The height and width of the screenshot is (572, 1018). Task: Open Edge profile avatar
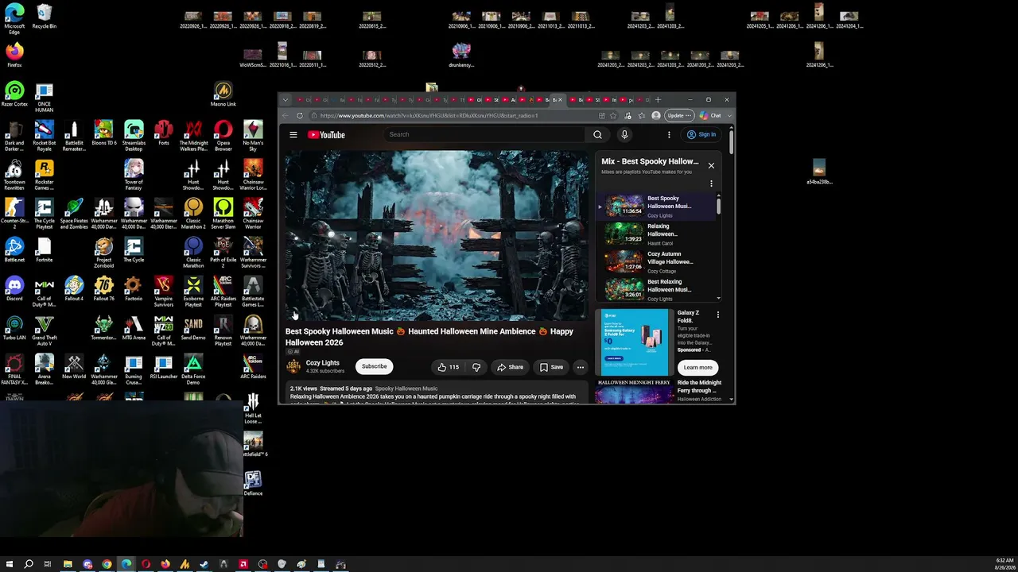coord(655,116)
